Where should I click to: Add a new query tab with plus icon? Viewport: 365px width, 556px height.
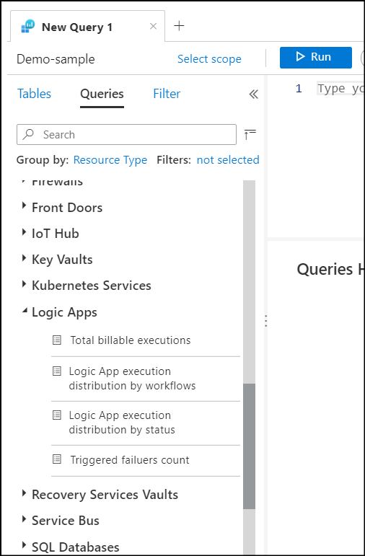pos(179,26)
